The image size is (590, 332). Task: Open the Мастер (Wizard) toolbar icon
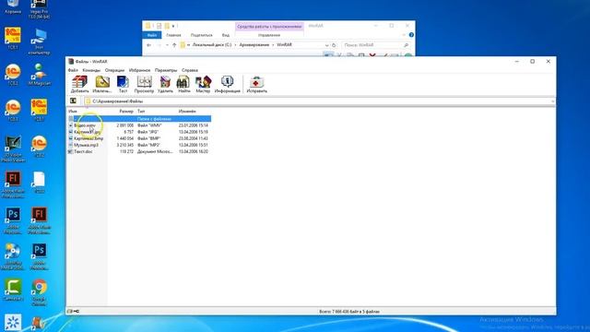coord(203,84)
